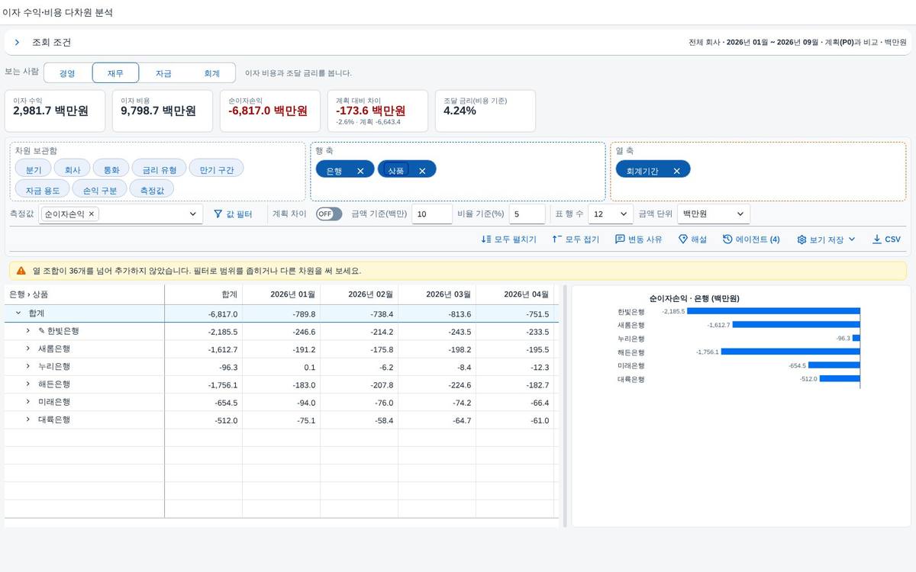Click the 합계 column header

204,294
